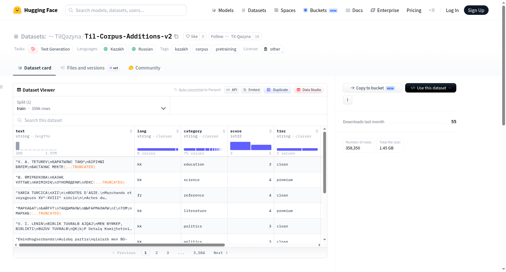The image size is (506, 272).
Task: Open the Docs page
Action: pos(354,10)
